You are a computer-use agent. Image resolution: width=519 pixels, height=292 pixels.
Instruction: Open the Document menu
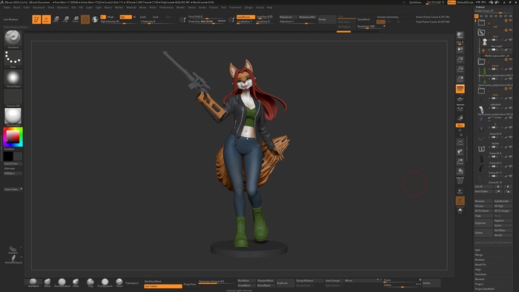(39, 7)
